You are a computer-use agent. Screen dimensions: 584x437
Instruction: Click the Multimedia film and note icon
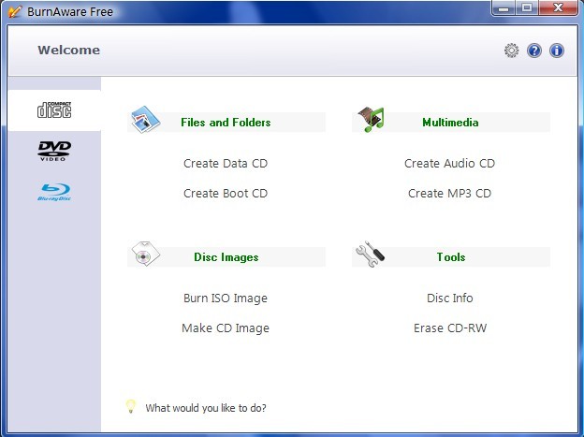[x=371, y=120]
